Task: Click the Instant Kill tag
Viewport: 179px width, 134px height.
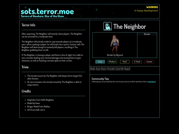Action: 119,69
